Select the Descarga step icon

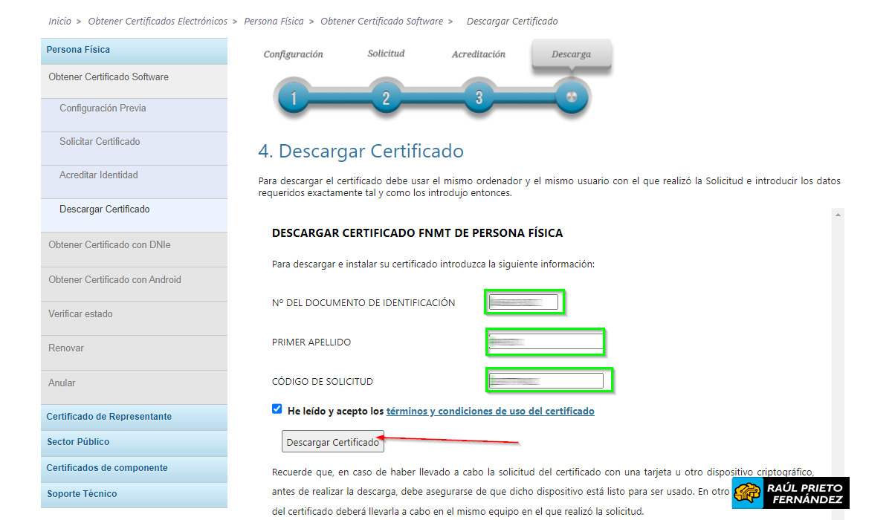coord(572,97)
